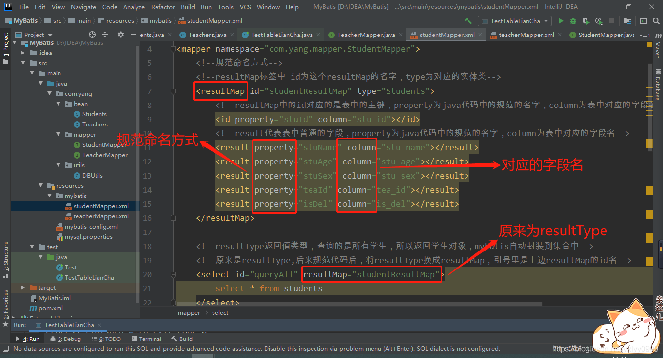The width and height of the screenshot is (663, 358).
Task: Run with Coverage shield icon
Action: click(x=585, y=21)
